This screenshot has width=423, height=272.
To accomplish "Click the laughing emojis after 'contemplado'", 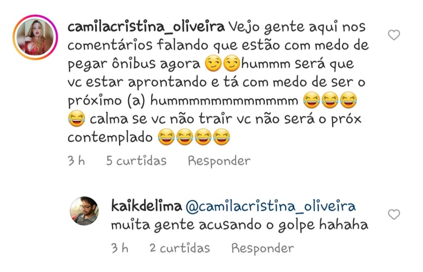I will (x=194, y=137).
